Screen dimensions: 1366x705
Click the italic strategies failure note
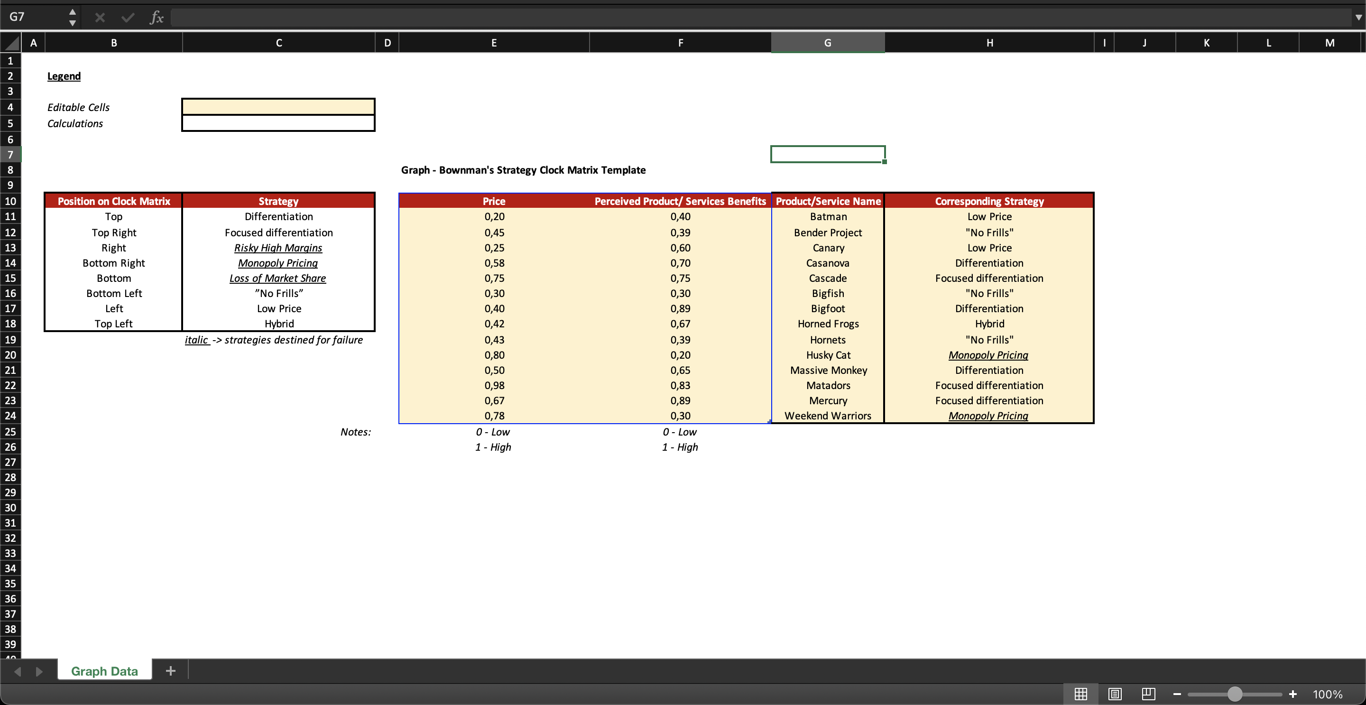tap(274, 340)
